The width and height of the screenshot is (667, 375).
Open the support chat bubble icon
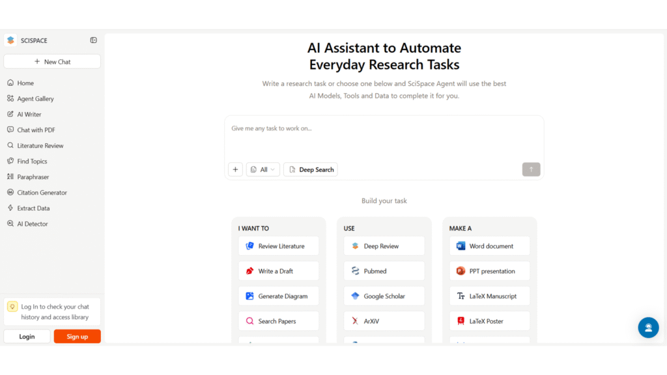(x=648, y=327)
